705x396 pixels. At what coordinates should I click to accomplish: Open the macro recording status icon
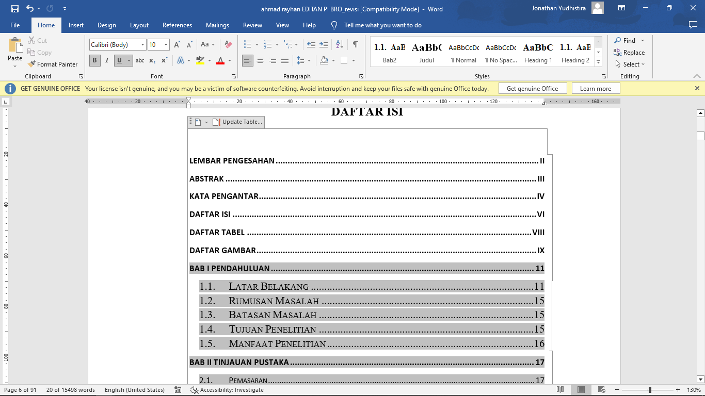click(178, 390)
